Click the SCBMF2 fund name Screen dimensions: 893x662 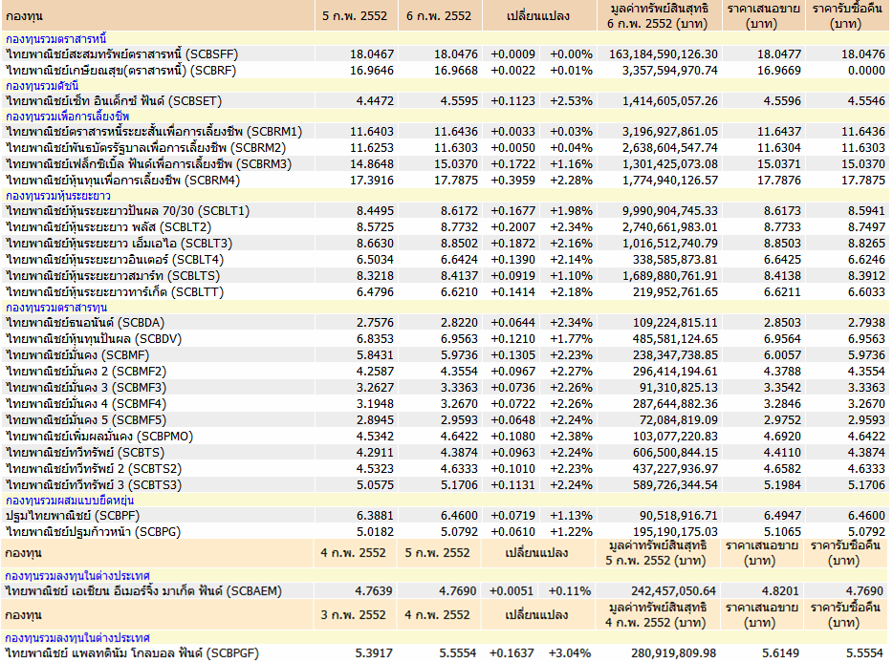tap(86, 372)
